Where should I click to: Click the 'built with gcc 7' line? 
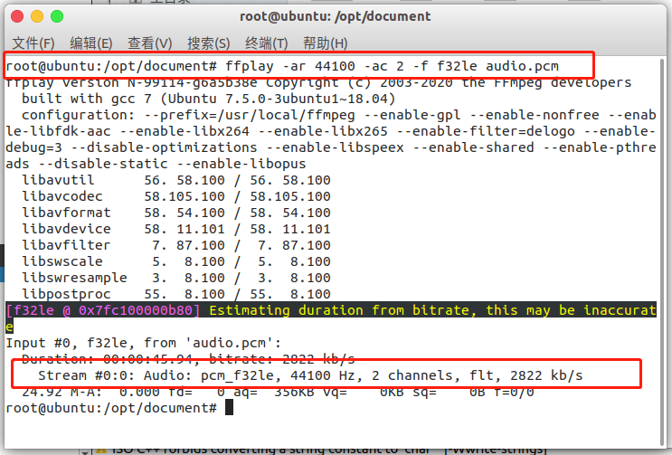pos(208,99)
